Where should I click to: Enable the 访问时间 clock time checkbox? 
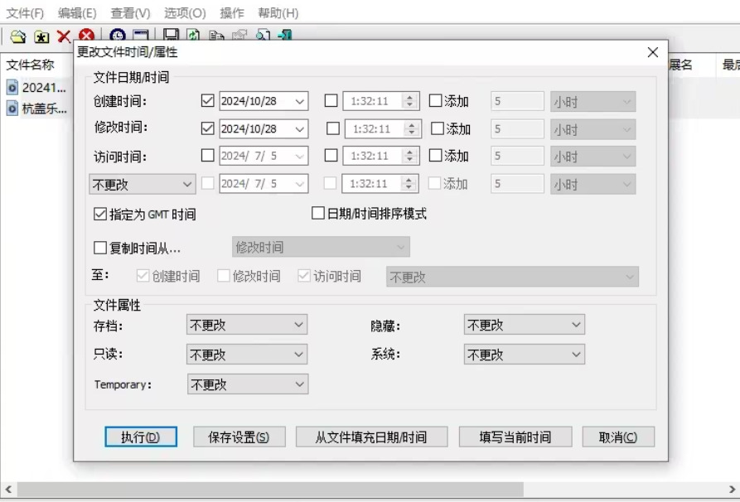(331, 155)
